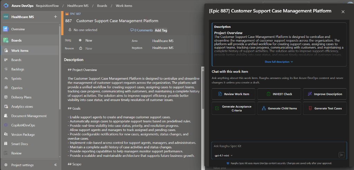Click the Healthcare MS breadcrumb
This screenshot has width=354, height=170.
pyautogui.click(x=78, y=6)
